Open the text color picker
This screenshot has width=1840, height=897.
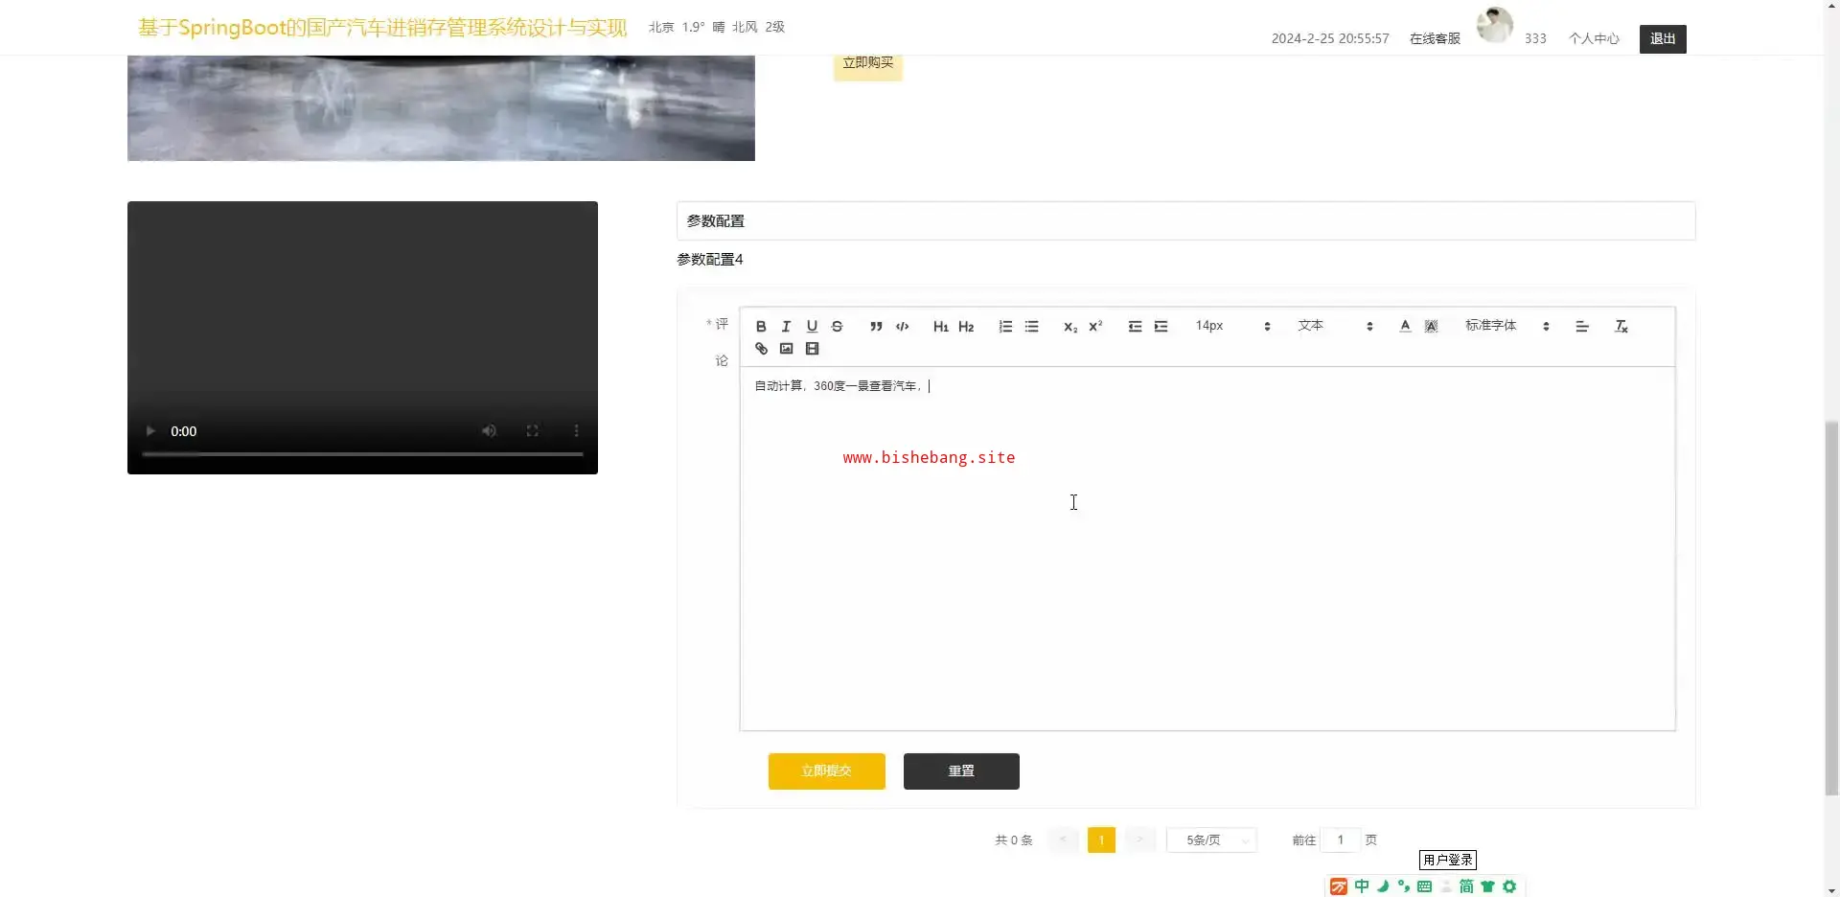[x=1405, y=327]
